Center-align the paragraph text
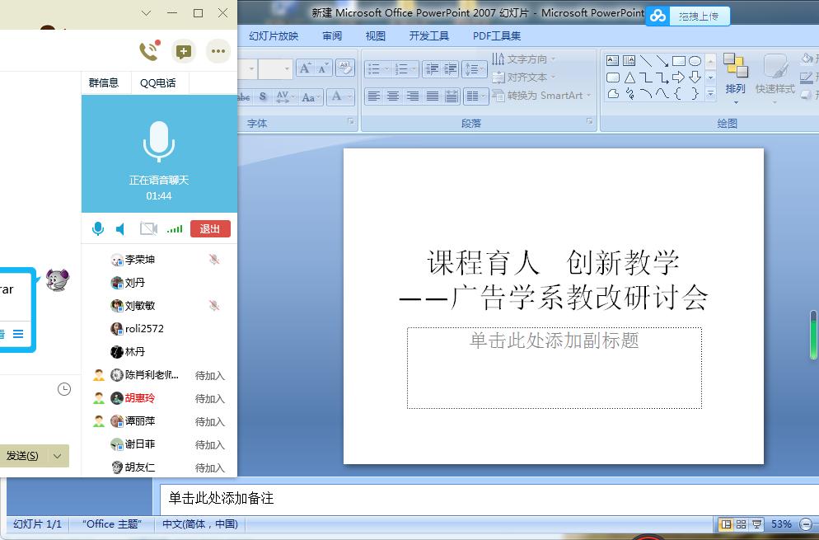The height and width of the screenshot is (540, 819). tap(393, 96)
